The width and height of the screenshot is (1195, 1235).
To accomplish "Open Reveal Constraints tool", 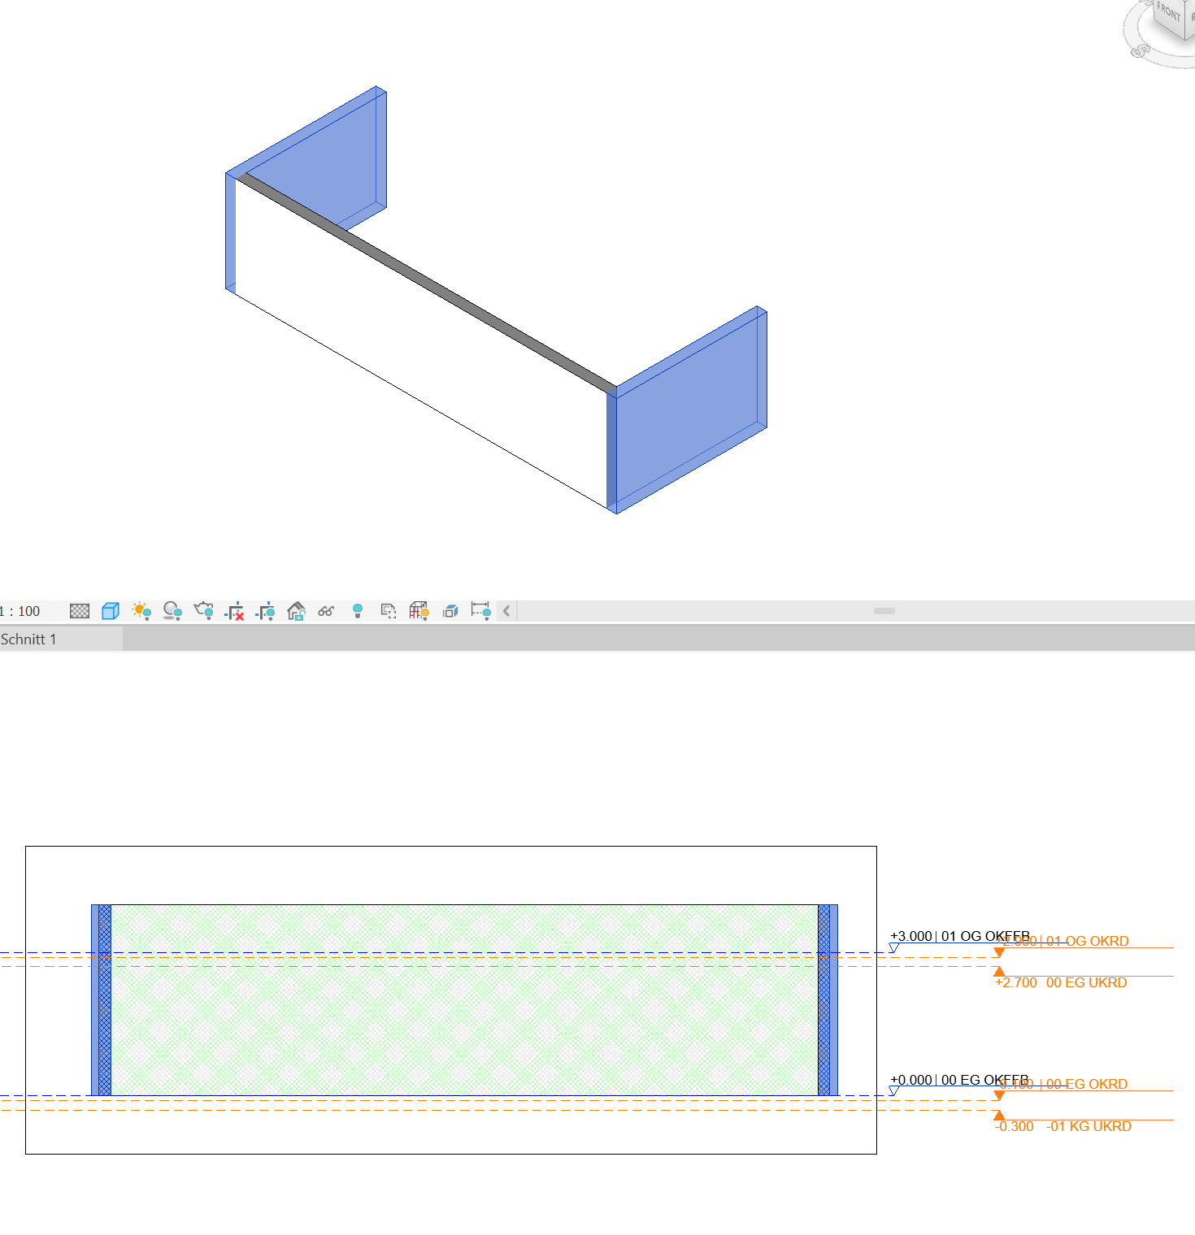I will click(481, 611).
